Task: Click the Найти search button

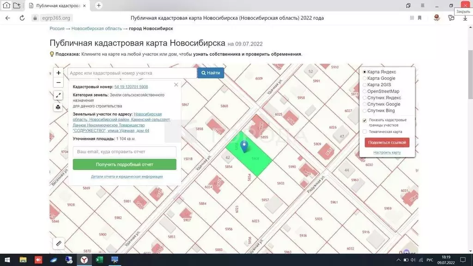Action: (211, 73)
